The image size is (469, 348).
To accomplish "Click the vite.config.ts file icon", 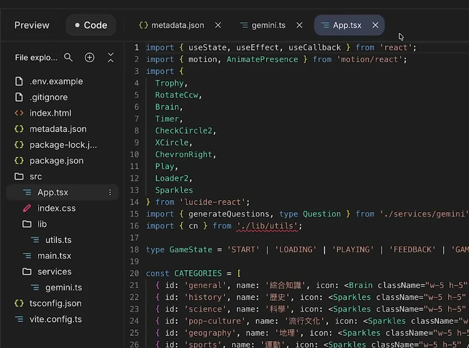I will pos(19,319).
